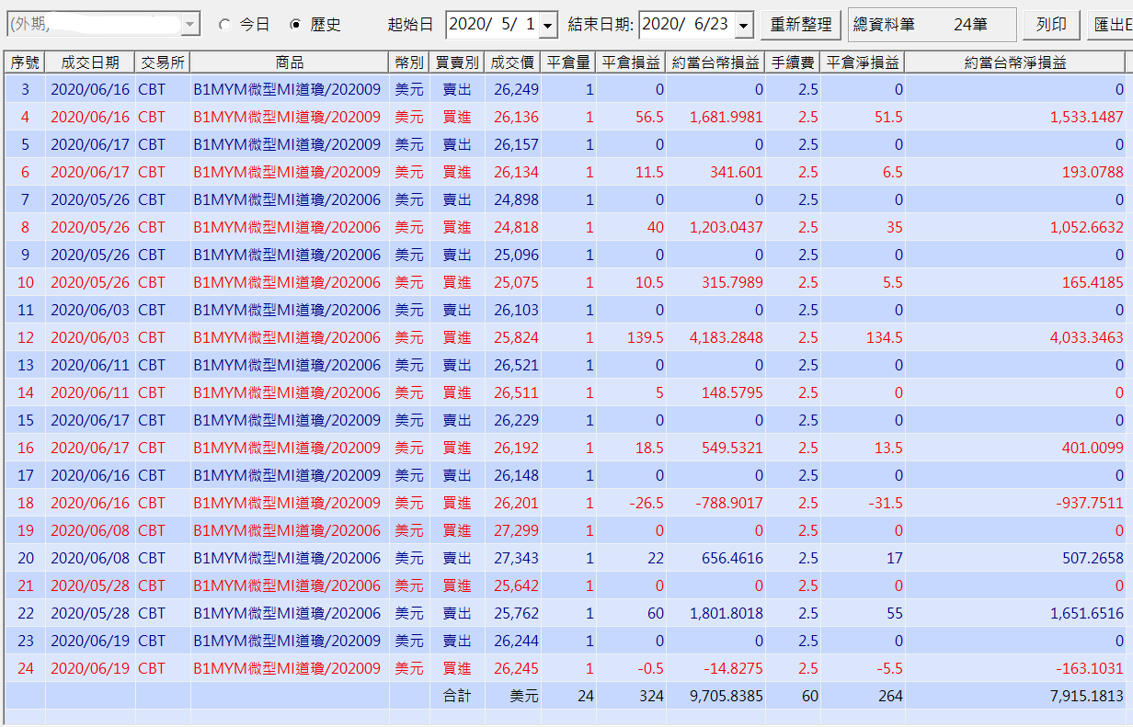
Task: Click price 26,148 in row 17
Action: coord(516,475)
